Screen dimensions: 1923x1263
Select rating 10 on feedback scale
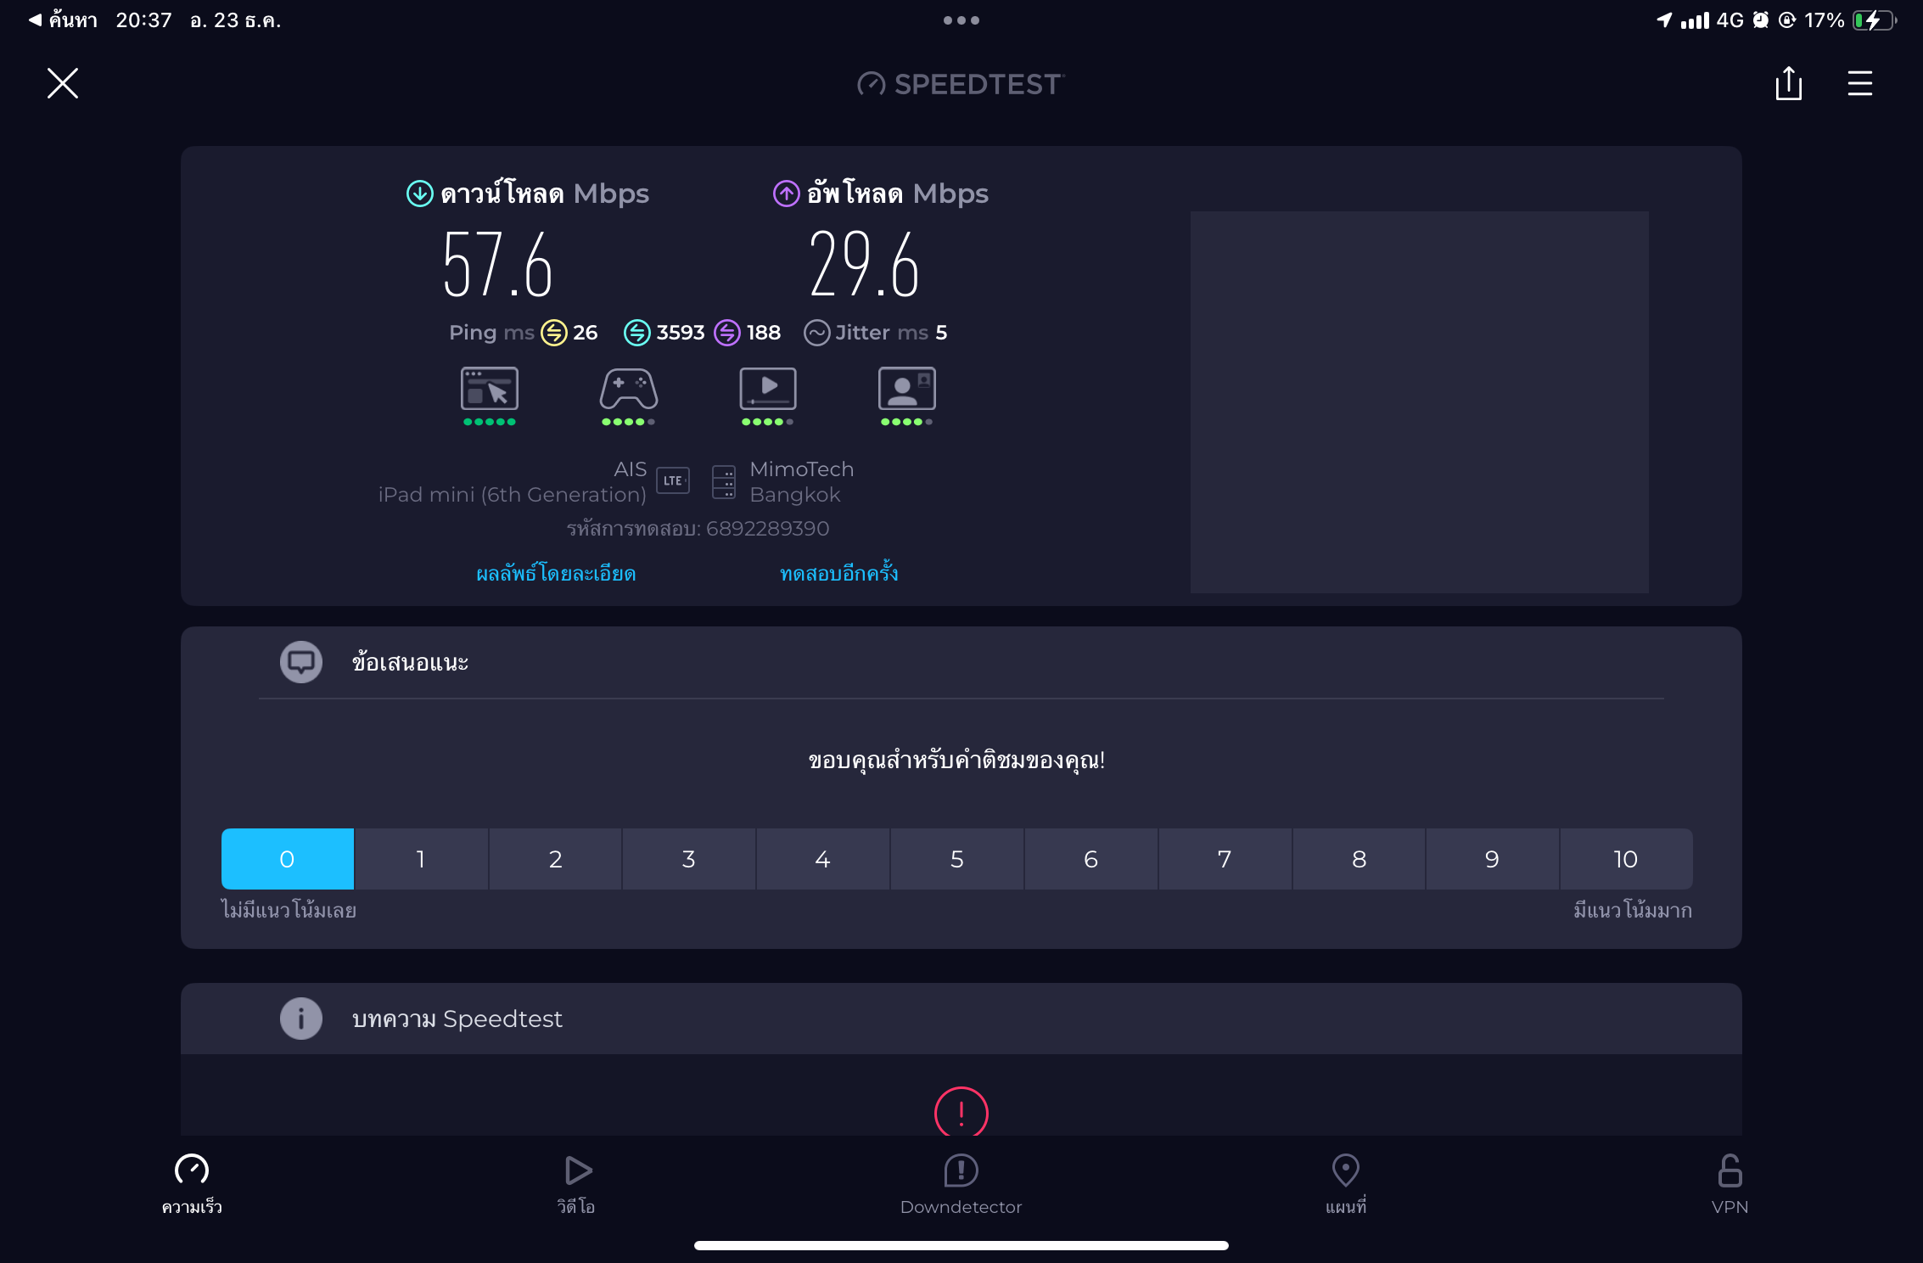point(1625,859)
